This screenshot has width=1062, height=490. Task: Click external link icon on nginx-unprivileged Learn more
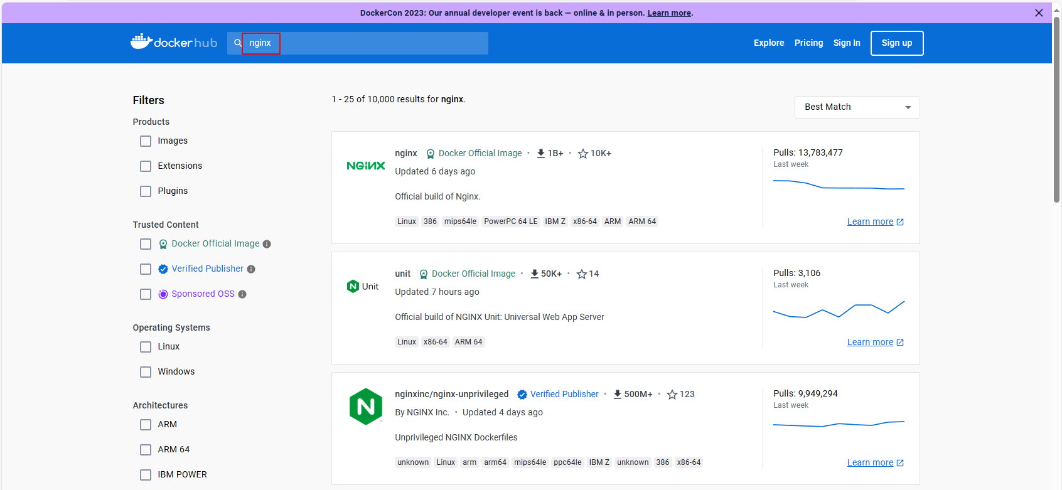pyautogui.click(x=900, y=463)
